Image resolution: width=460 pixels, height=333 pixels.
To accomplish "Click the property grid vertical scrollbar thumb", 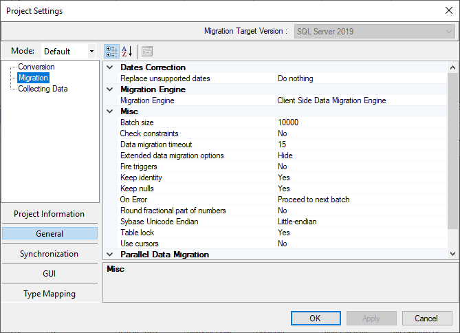I will pyautogui.click(x=452, y=151).
